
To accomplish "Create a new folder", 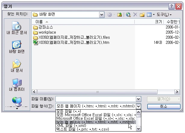I will click(x=142, y=15).
